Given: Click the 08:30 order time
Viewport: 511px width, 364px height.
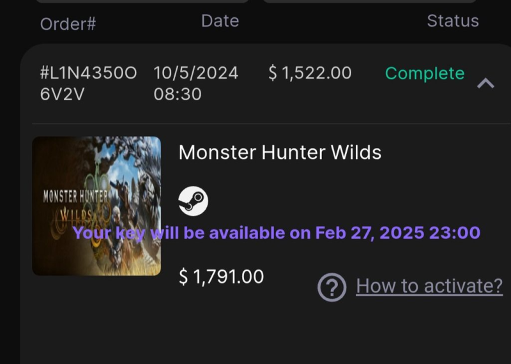Looking at the screenshot, I should point(178,95).
